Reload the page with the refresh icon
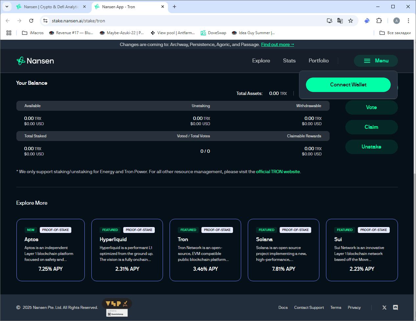This screenshot has width=416, height=321. (x=31, y=21)
